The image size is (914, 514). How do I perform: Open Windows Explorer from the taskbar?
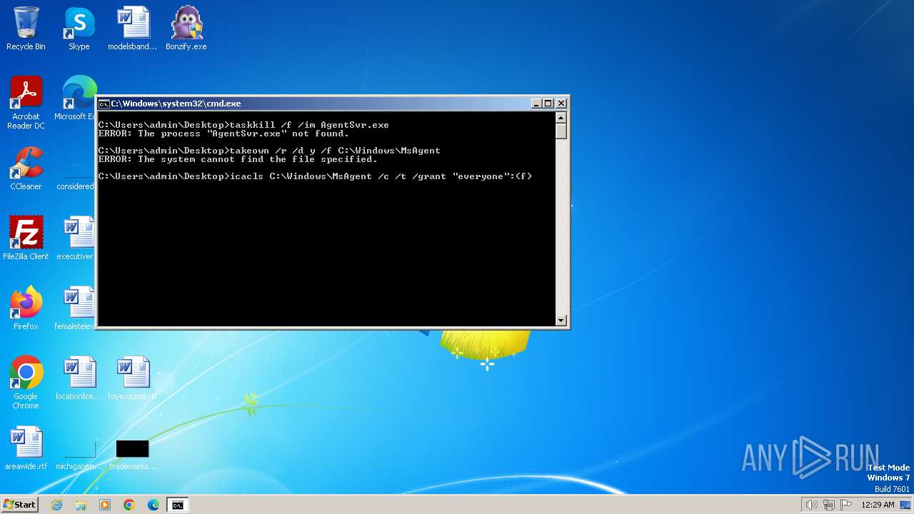click(x=81, y=505)
